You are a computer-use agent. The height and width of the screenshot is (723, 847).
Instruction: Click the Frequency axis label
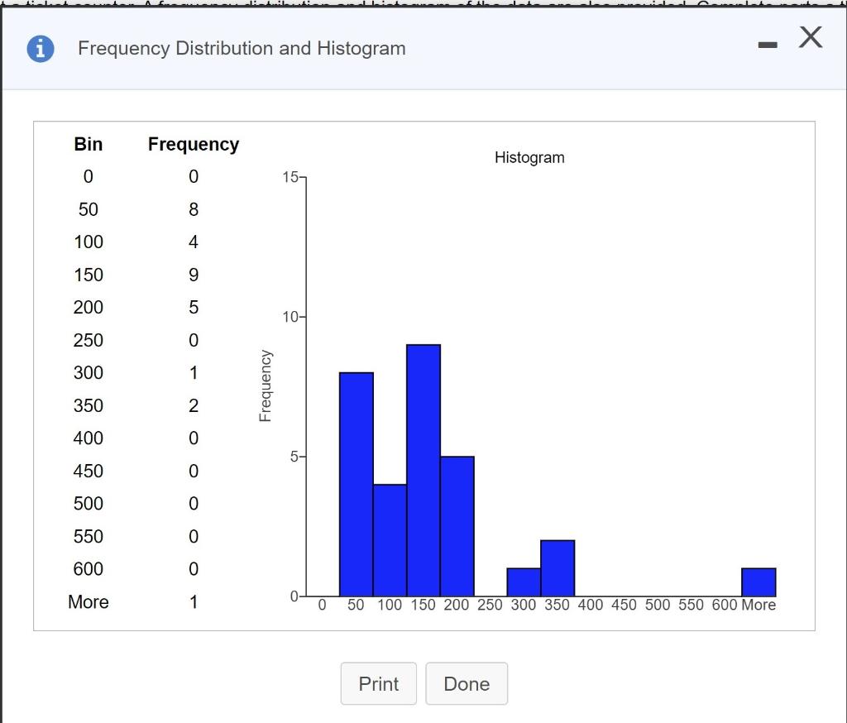[265, 385]
